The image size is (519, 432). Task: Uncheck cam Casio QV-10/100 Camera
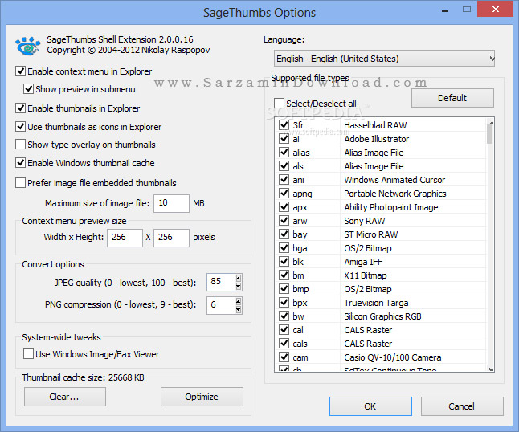pos(284,357)
